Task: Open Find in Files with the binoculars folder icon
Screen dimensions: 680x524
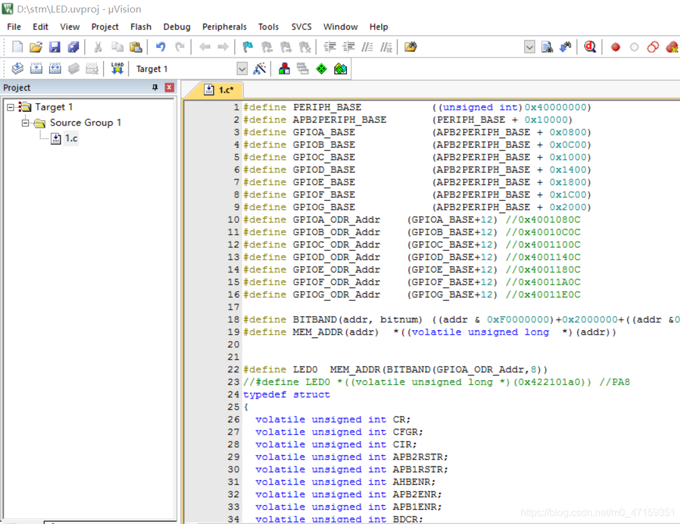Action: pyautogui.click(x=410, y=47)
